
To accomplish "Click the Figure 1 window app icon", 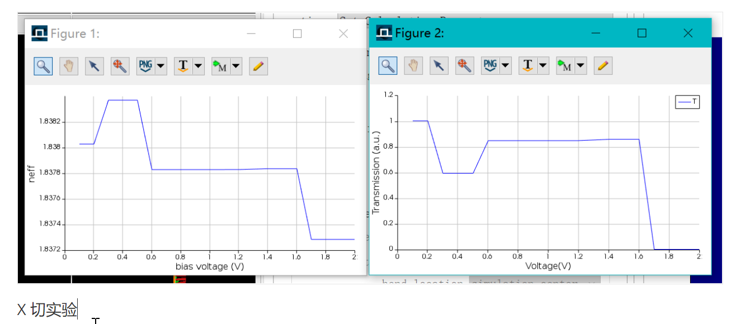I will (39, 34).
